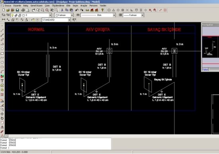The width and height of the screenshot is (219, 154).
Task: Toggle the midpoint triangle snap icon
Action: [x=113, y=10]
